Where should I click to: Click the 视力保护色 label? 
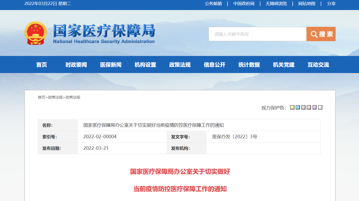[x=274, y=108]
